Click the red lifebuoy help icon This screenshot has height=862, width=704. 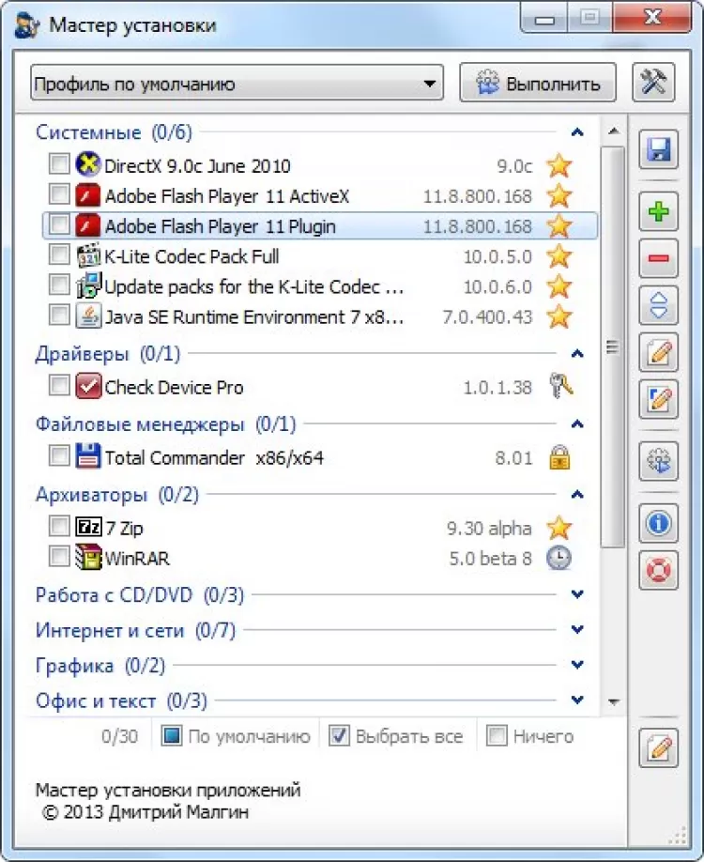pos(658,570)
